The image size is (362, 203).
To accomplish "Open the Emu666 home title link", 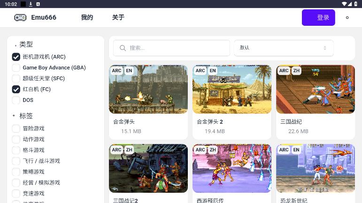I will (x=44, y=17).
